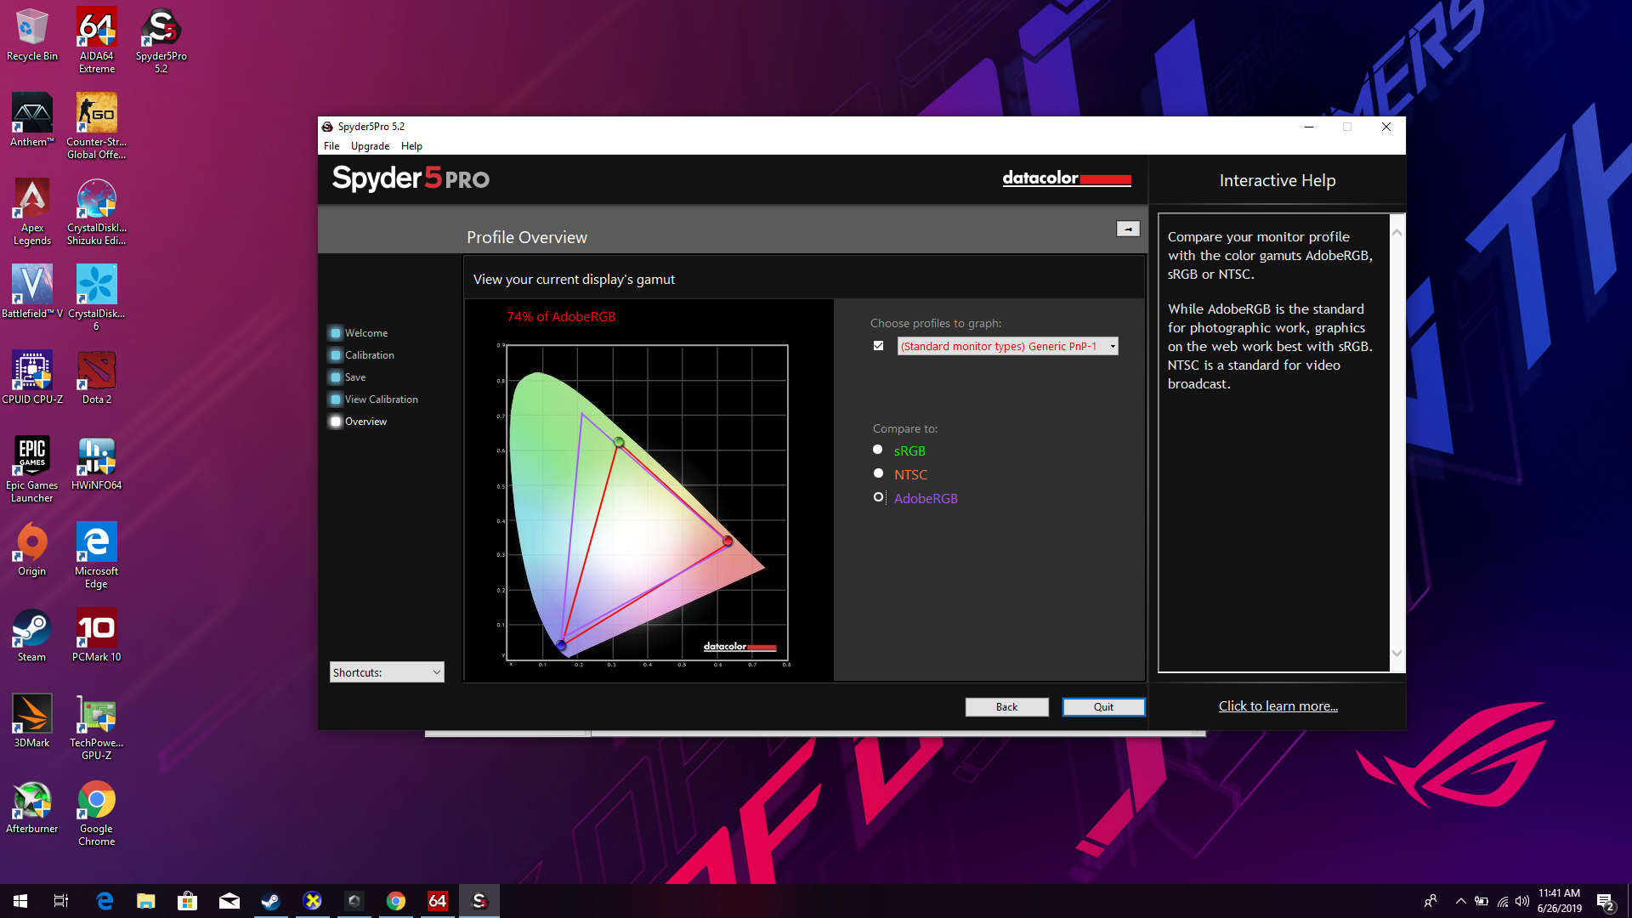The image size is (1632, 918).
Task: Open File Explorer from taskbar
Action: point(146,901)
